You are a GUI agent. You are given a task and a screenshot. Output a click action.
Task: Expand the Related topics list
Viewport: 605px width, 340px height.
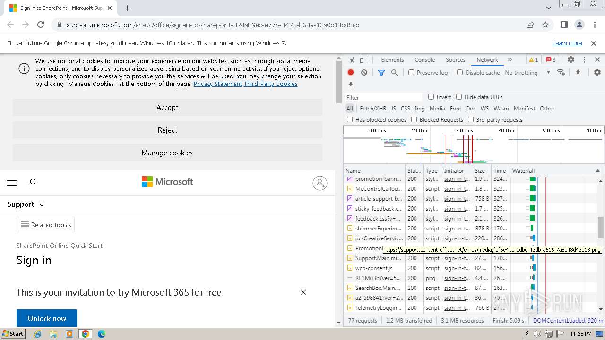[46, 225]
